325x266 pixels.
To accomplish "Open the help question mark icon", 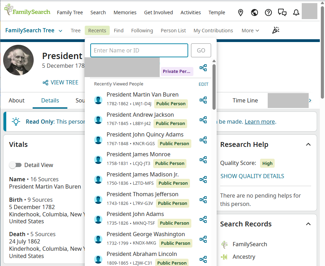I will click(268, 13).
